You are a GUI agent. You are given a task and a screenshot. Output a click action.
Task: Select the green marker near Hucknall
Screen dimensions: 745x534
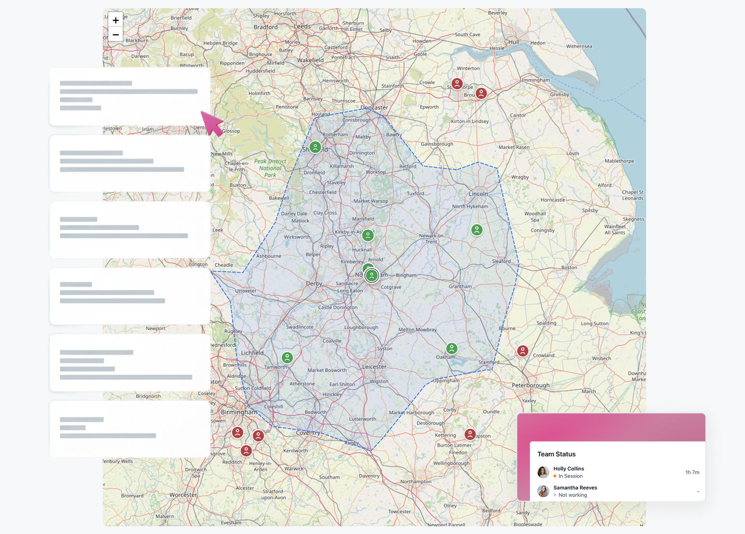point(368,235)
